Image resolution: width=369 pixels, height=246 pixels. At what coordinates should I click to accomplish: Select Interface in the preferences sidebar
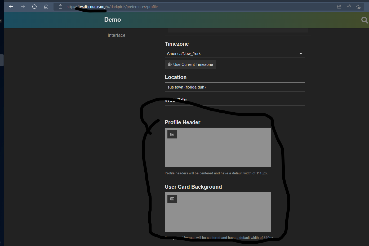pos(116,35)
